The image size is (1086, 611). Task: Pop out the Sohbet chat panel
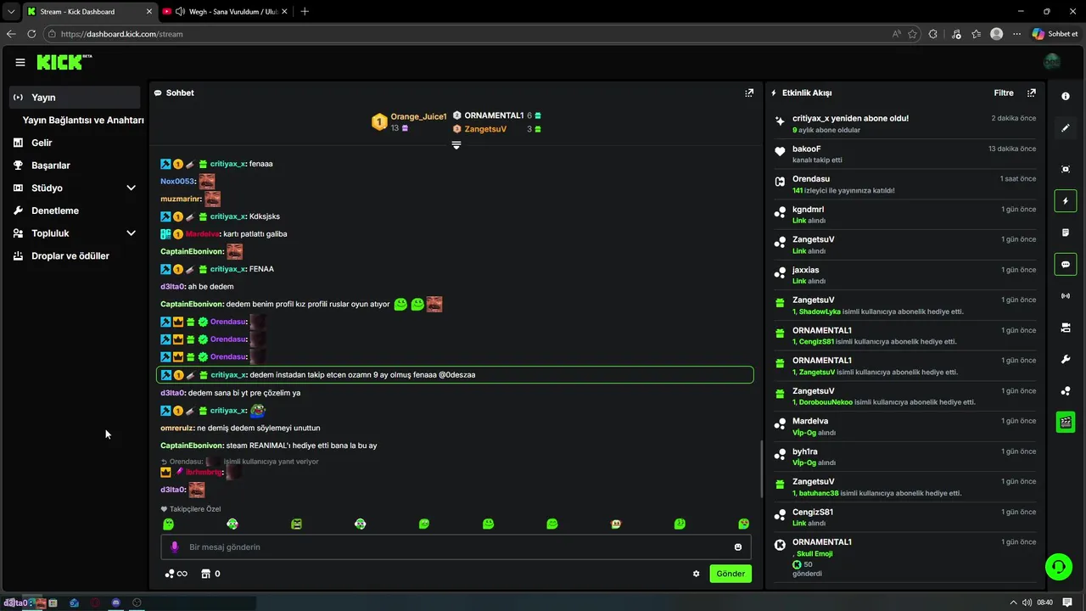pyautogui.click(x=749, y=92)
